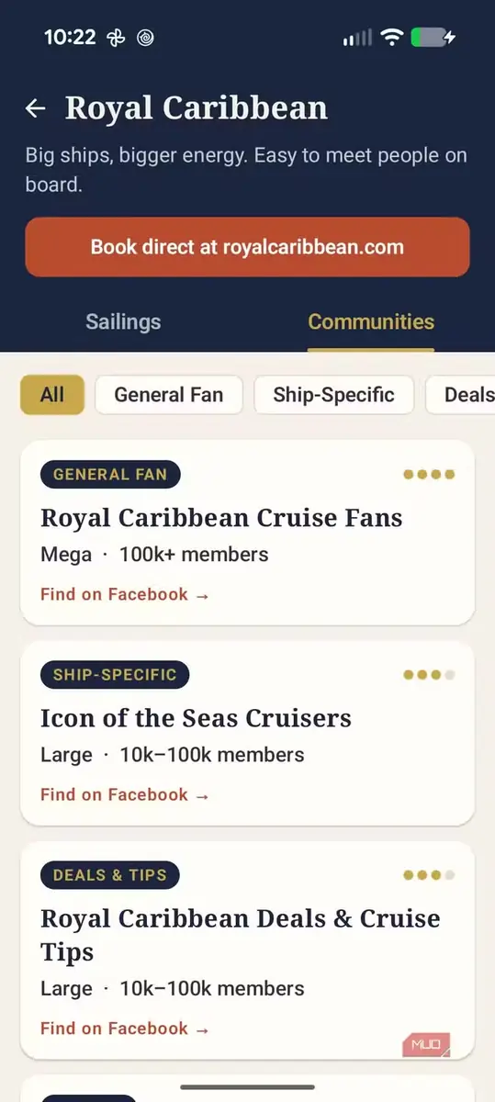This screenshot has width=495, height=1102.
Task: Tap the Wi-Fi status icon
Action: pos(392,38)
